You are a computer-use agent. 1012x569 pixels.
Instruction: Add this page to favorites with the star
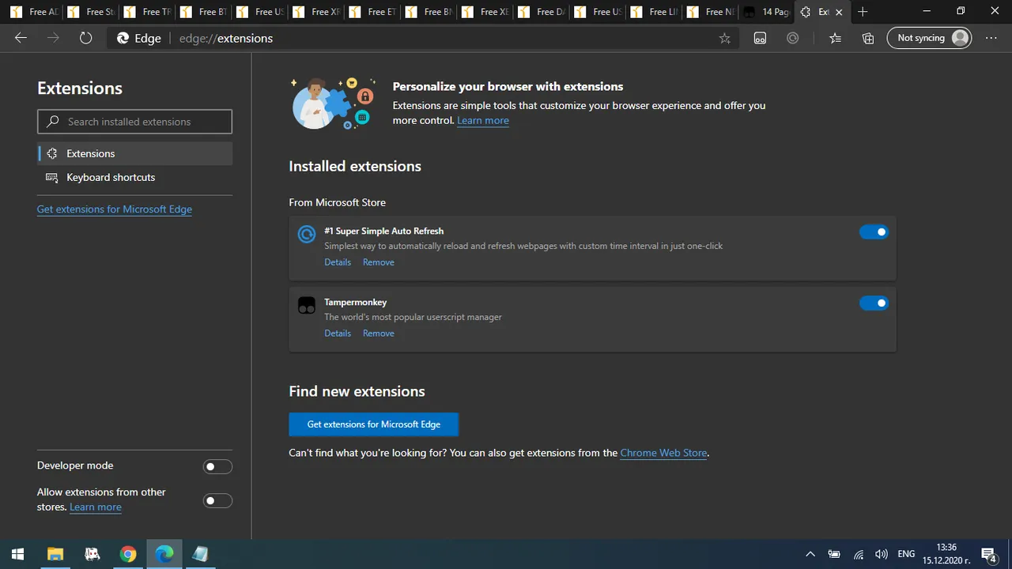724,38
